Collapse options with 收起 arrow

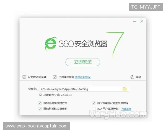(x=132, y=77)
